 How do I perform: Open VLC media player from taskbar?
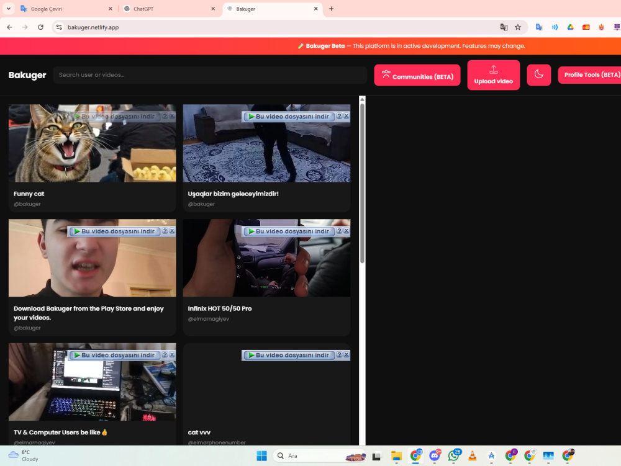pos(473,456)
